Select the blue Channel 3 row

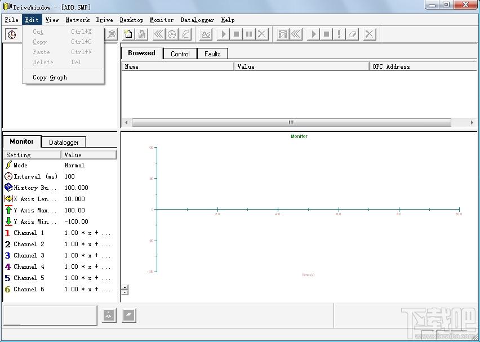point(60,255)
